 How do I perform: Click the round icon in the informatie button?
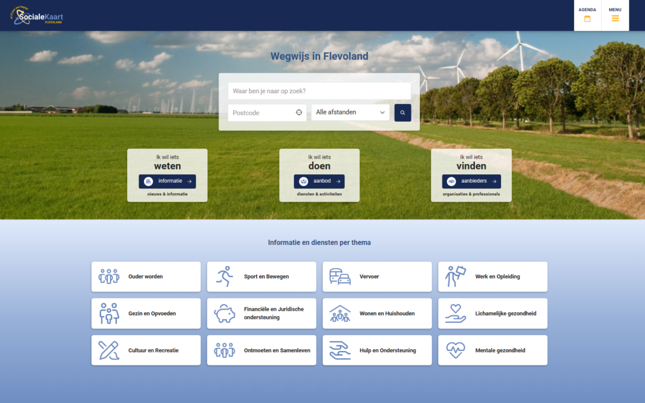click(x=149, y=181)
